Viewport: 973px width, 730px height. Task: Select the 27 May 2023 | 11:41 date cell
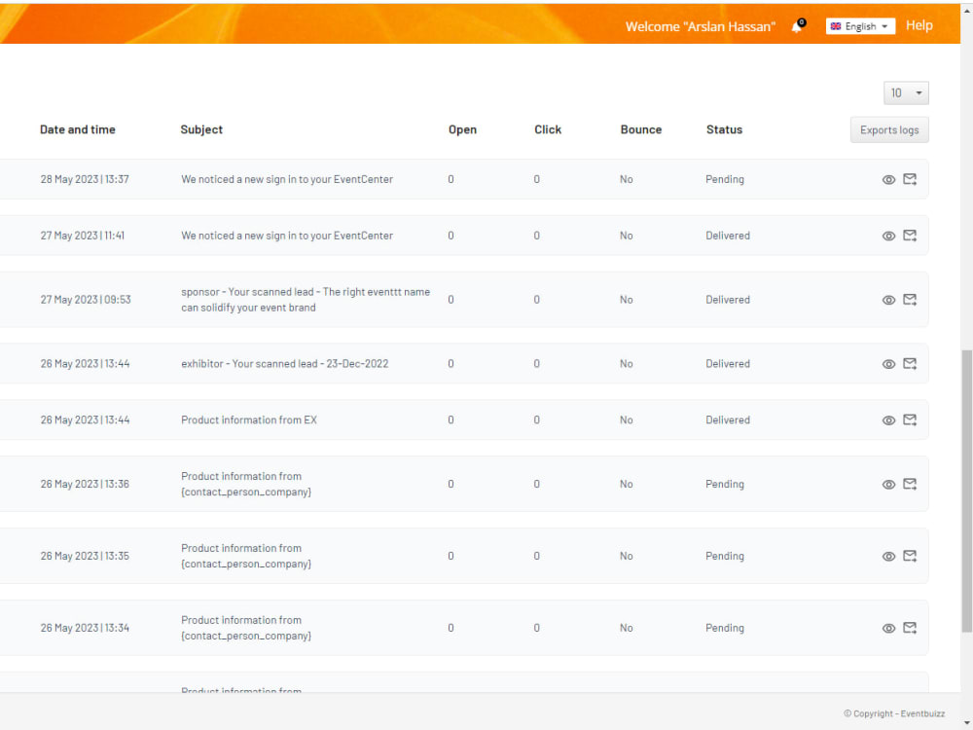pos(83,236)
